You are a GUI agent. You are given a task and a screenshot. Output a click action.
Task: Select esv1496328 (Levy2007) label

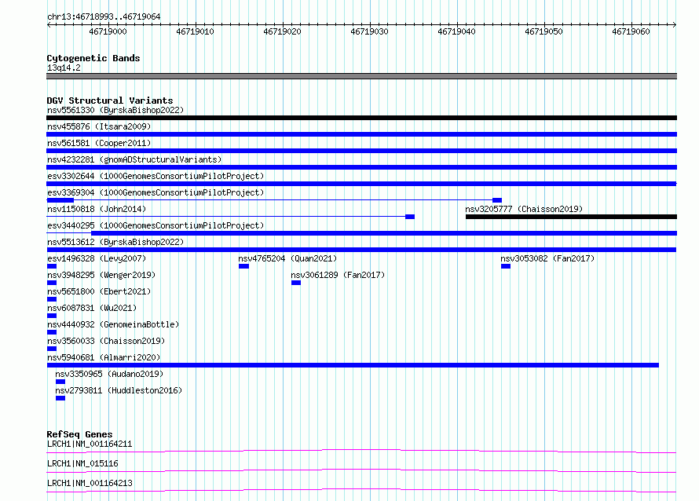click(97, 258)
